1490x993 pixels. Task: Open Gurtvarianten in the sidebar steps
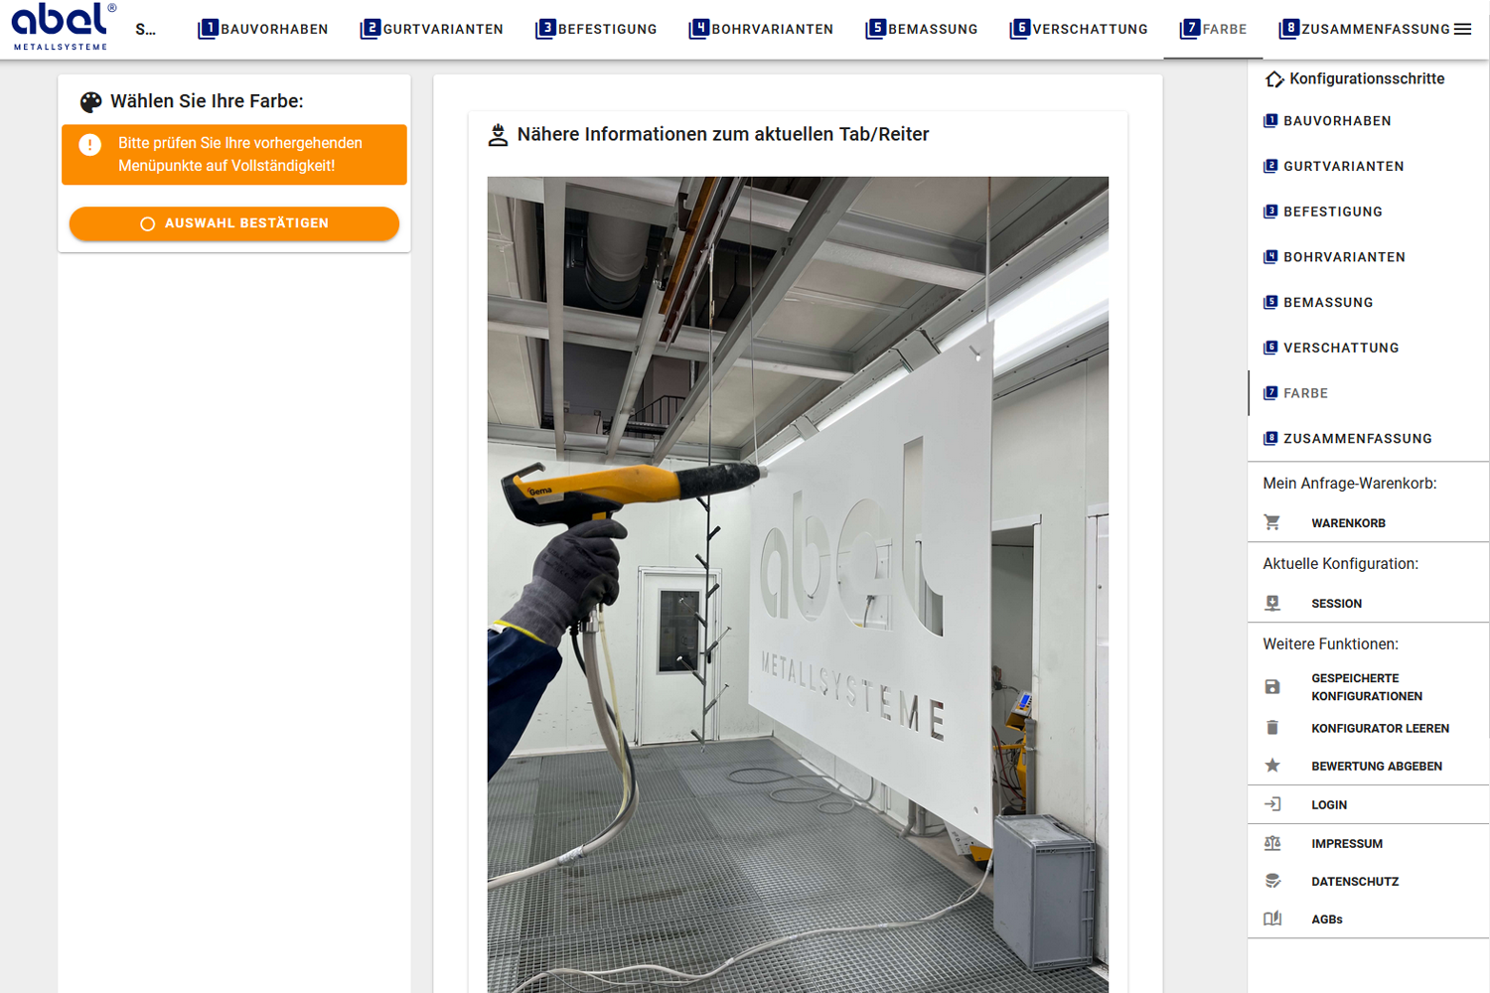click(1368, 167)
